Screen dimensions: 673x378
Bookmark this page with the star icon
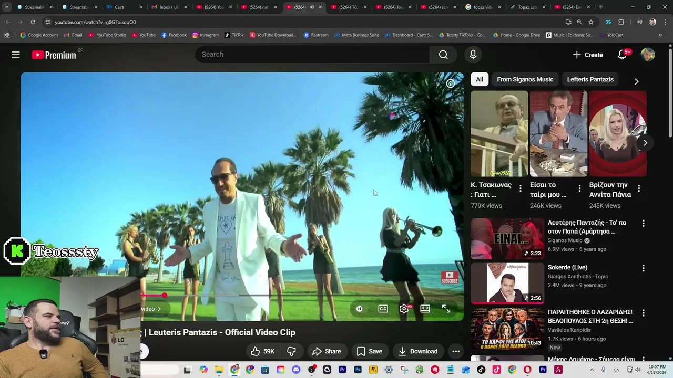point(591,22)
